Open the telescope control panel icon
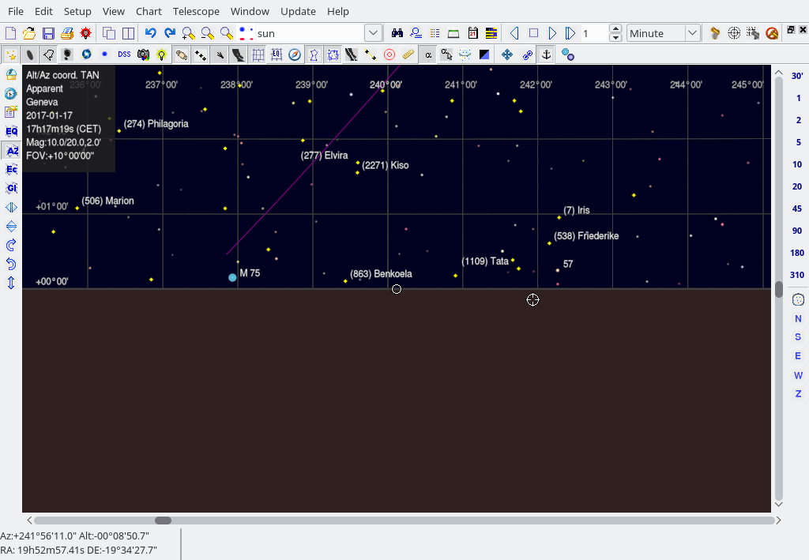The height and width of the screenshot is (560, 809). (715, 33)
